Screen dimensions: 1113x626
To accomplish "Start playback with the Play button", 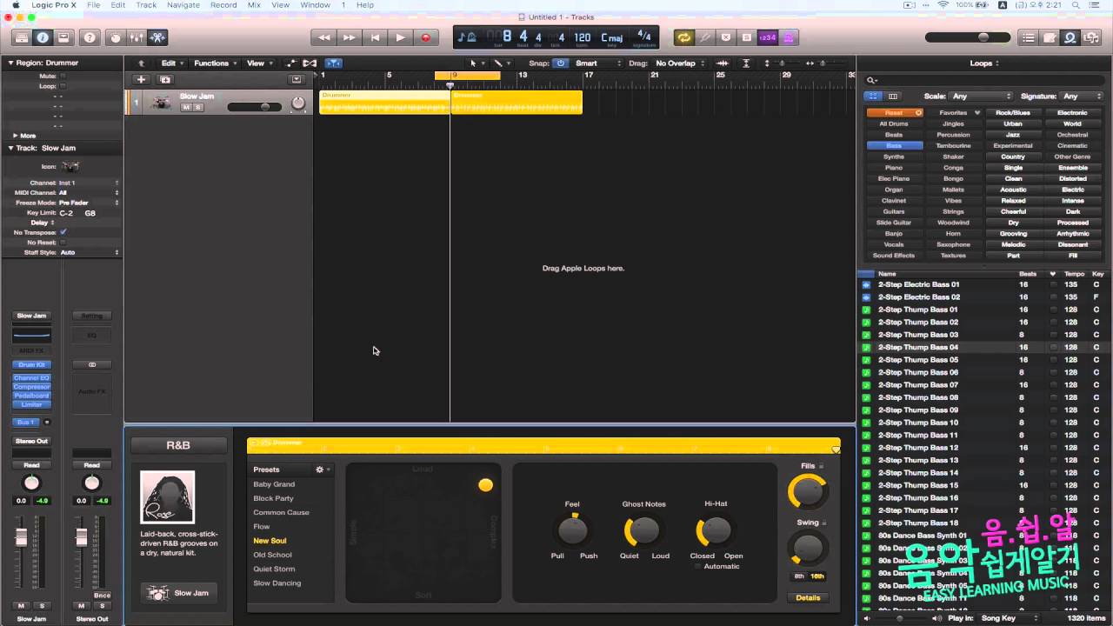I will [x=400, y=37].
